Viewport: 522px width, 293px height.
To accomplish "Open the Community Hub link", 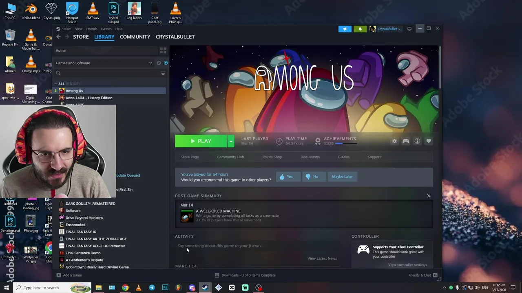I will [230, 157].
